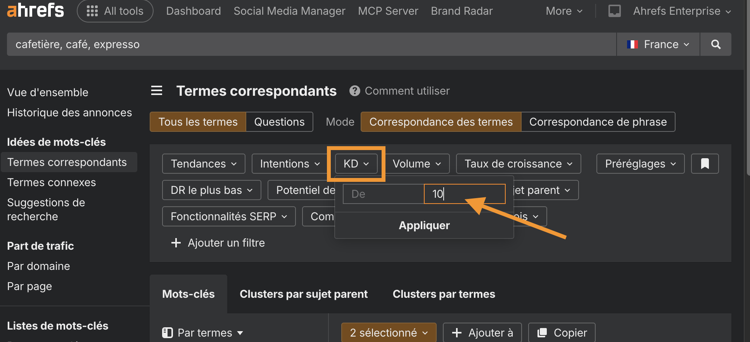Open Brand Radar
The image size is (750, 342).
coord(462,11)
